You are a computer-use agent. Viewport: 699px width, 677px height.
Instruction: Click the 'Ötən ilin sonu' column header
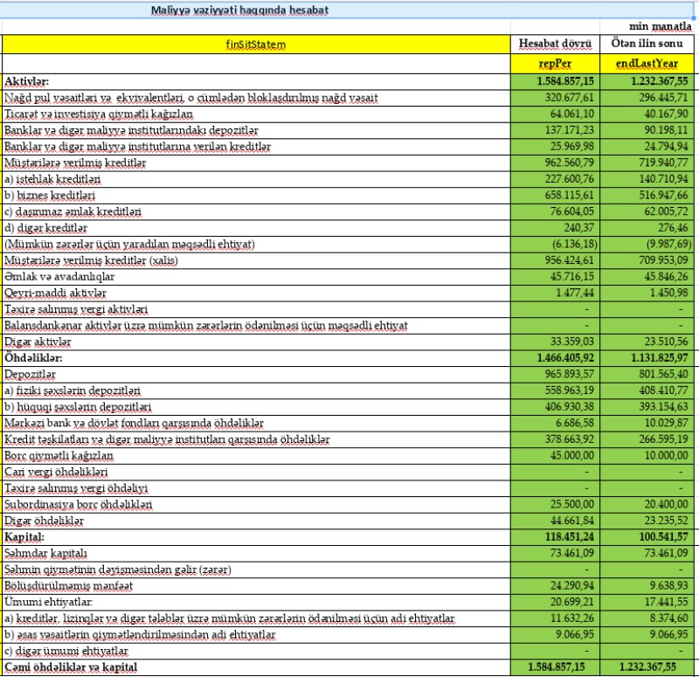pyautogui.click(x=647, y=44)
